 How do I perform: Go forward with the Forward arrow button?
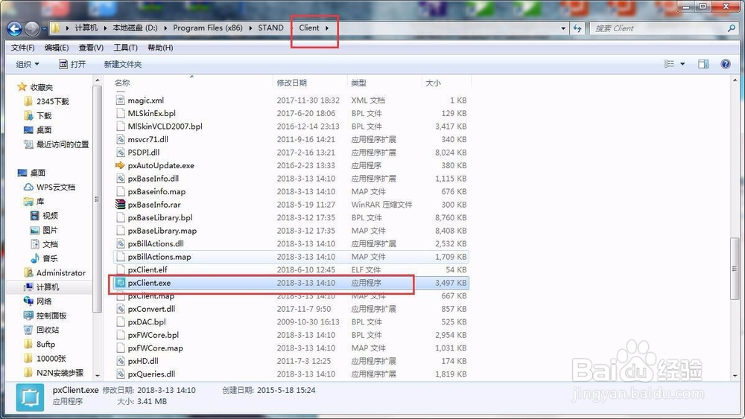32,29
